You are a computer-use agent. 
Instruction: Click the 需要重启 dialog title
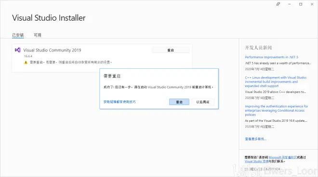pyautogui.click(x=112, y=76)
